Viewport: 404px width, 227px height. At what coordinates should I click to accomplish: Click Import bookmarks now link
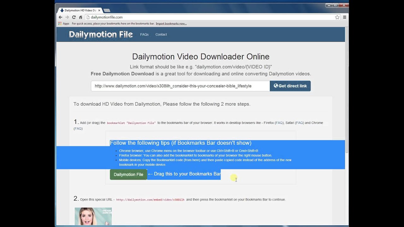click(171, 24)
